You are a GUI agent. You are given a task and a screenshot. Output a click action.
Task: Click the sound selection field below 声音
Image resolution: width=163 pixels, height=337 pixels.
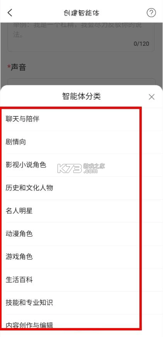pyautogui.click(x=81, y=82)
